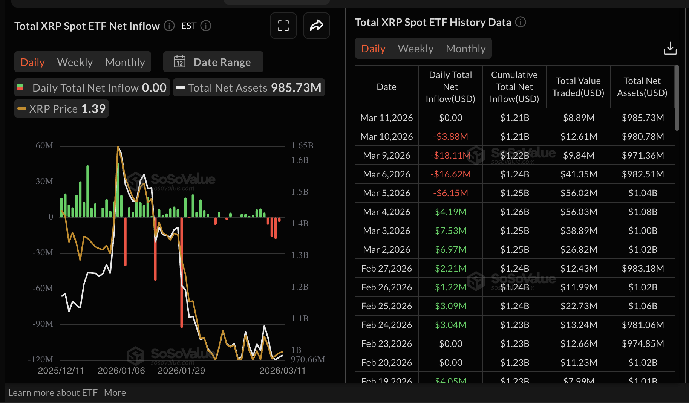
Task: Click the share arrow icon
Action: tap(316, 26)
